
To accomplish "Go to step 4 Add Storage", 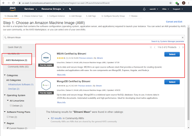I will point(75,16).
